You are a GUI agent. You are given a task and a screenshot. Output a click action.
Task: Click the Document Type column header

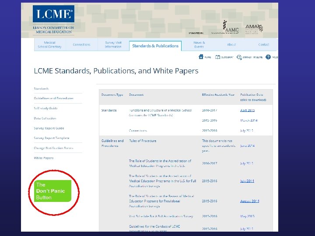click(x=112, y=95)
